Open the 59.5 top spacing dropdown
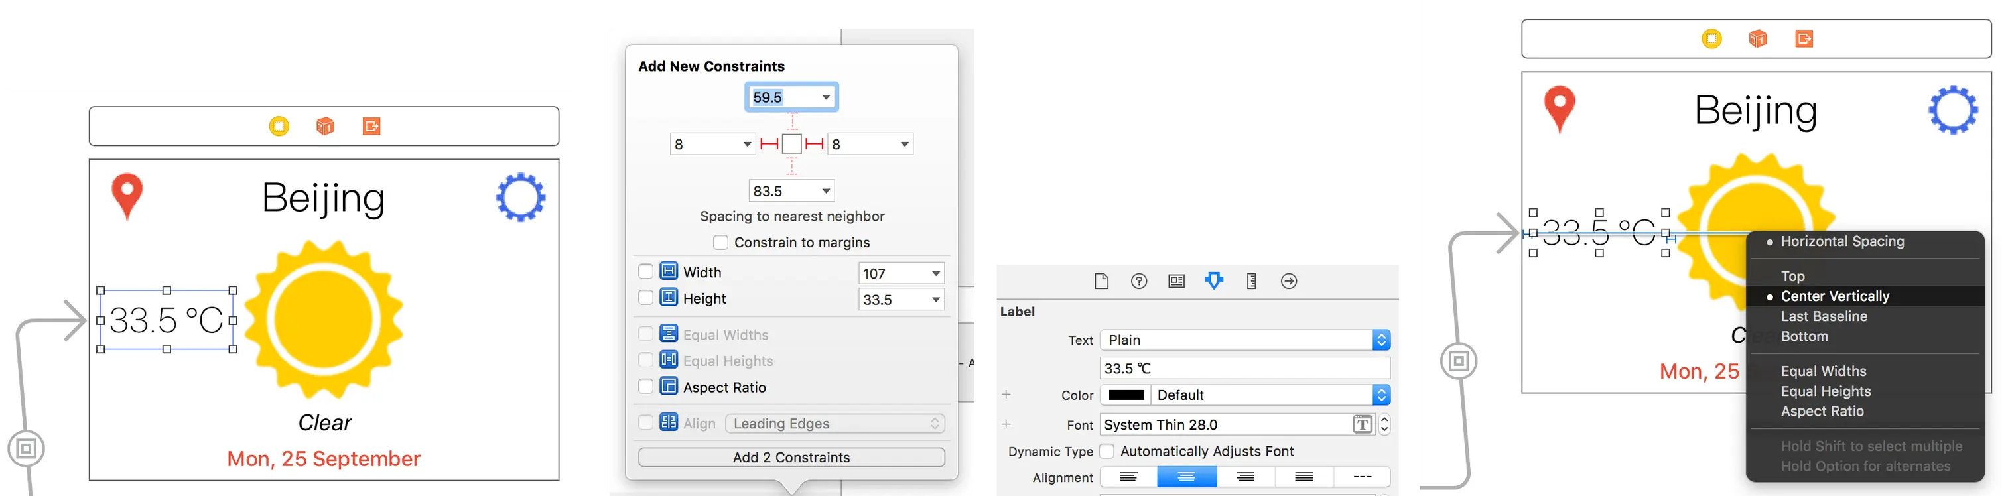 (827, 97)
